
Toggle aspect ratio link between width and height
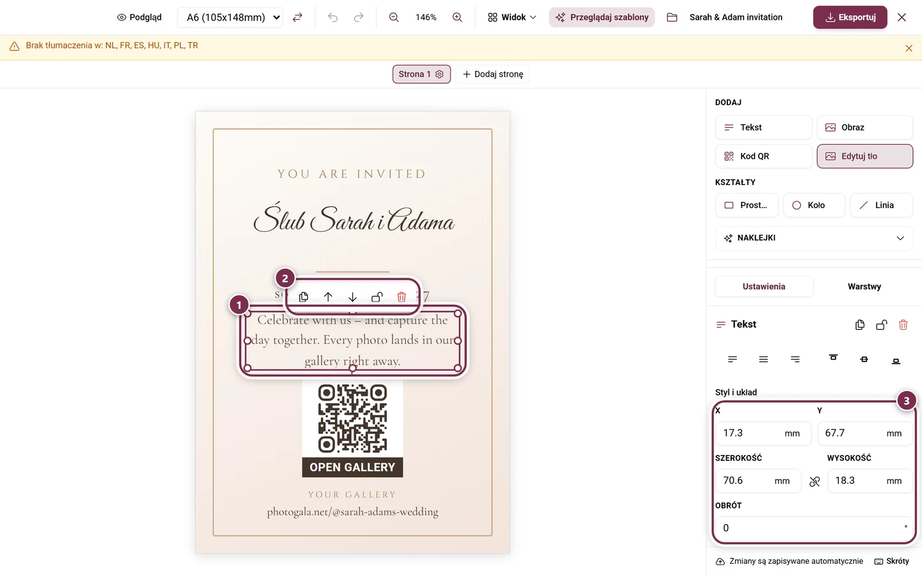814,481
